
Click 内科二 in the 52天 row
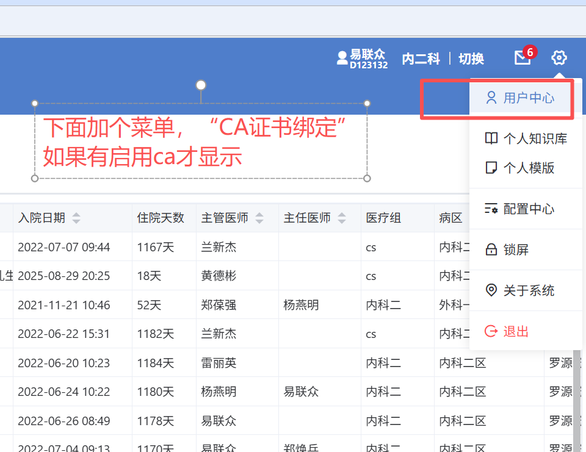point(383,305)
